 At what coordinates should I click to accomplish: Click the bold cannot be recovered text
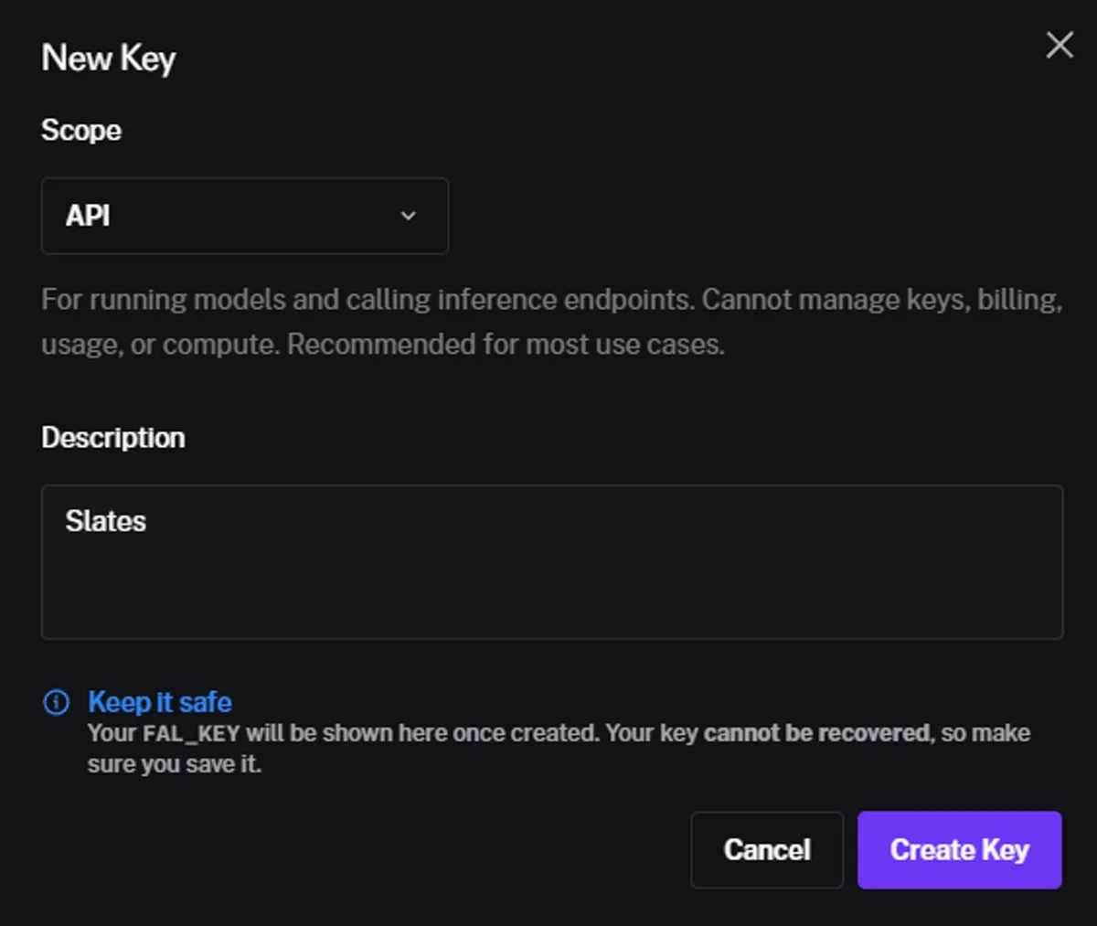pos(817,734)
